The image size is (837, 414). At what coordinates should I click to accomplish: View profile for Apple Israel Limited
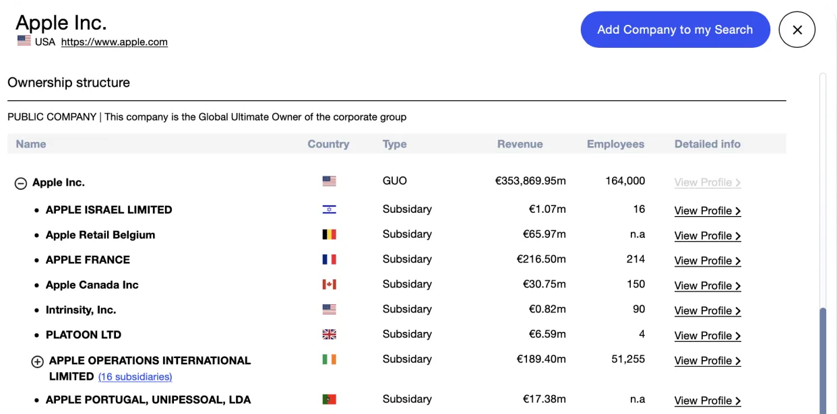pyautogui.click(x=707, y=211)
